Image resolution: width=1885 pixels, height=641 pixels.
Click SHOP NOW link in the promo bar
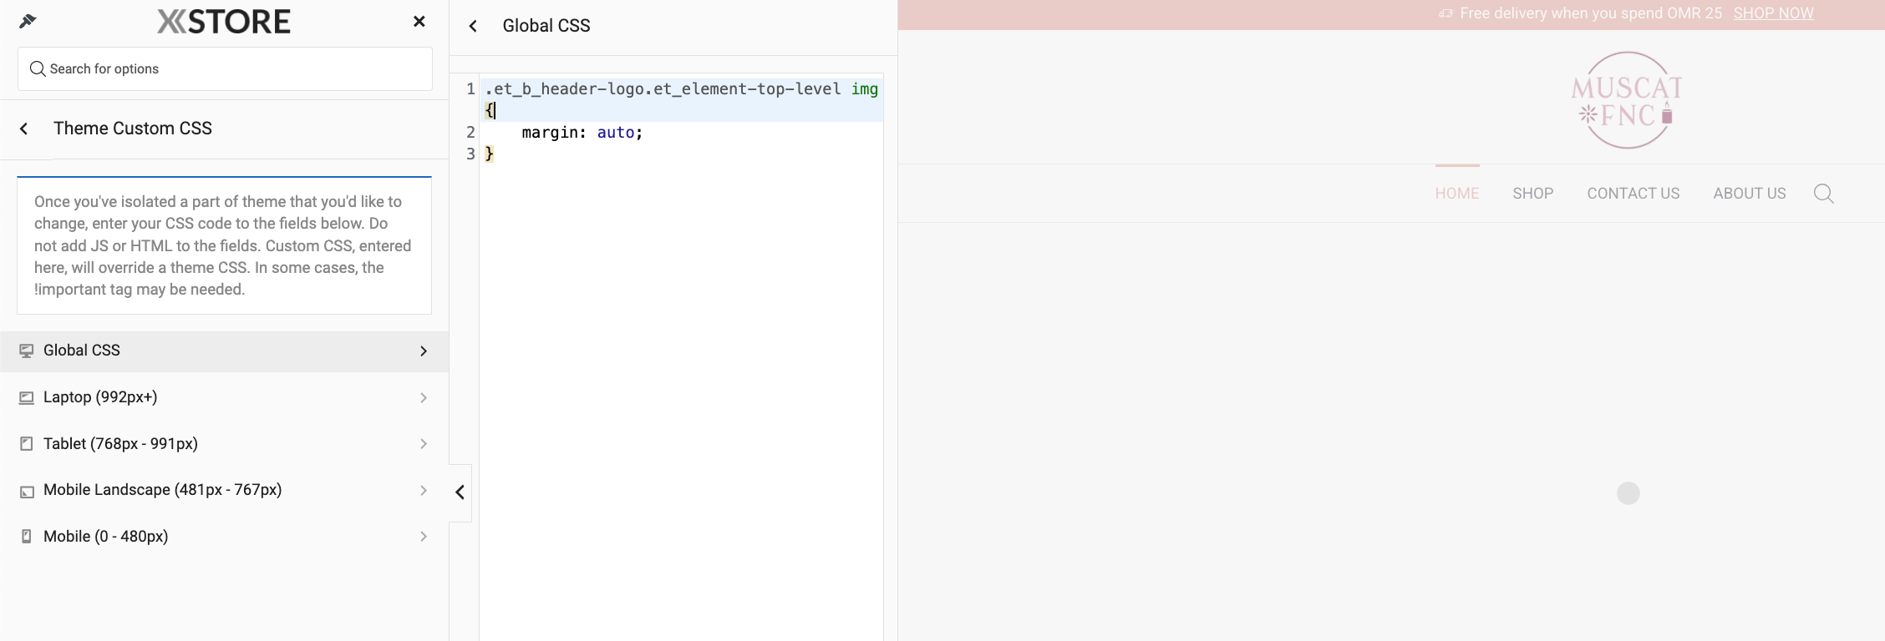(1773, 13)
